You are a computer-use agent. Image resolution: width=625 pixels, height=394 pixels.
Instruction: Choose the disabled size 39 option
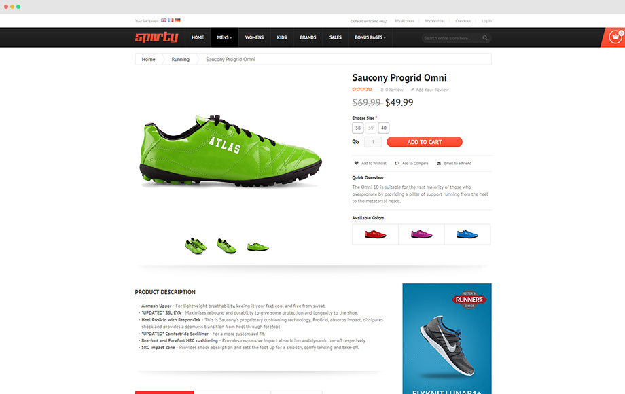(371, 128)
